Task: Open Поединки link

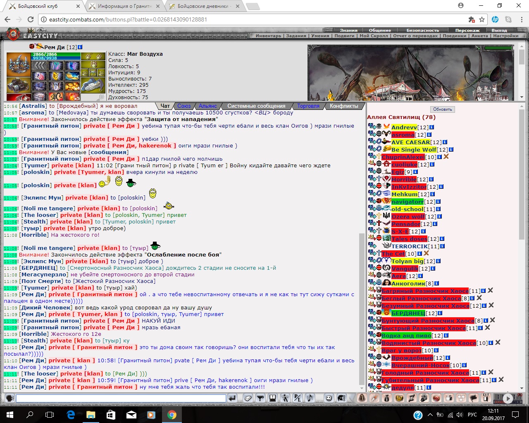Action: tap(455, 36)
